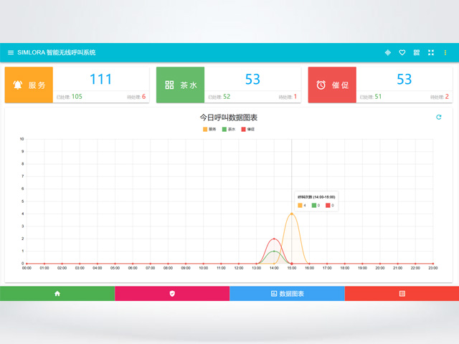
Task: Click pending count 2 on 催促 card
Action: pos(447,97)
